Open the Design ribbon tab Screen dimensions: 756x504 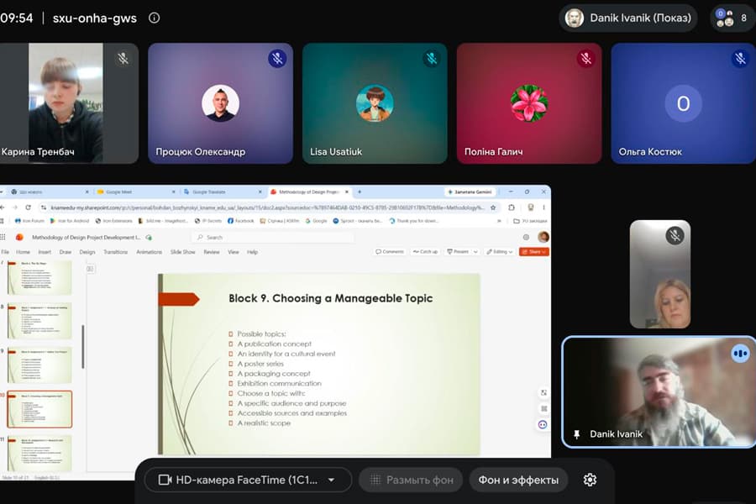click(87, 252)
